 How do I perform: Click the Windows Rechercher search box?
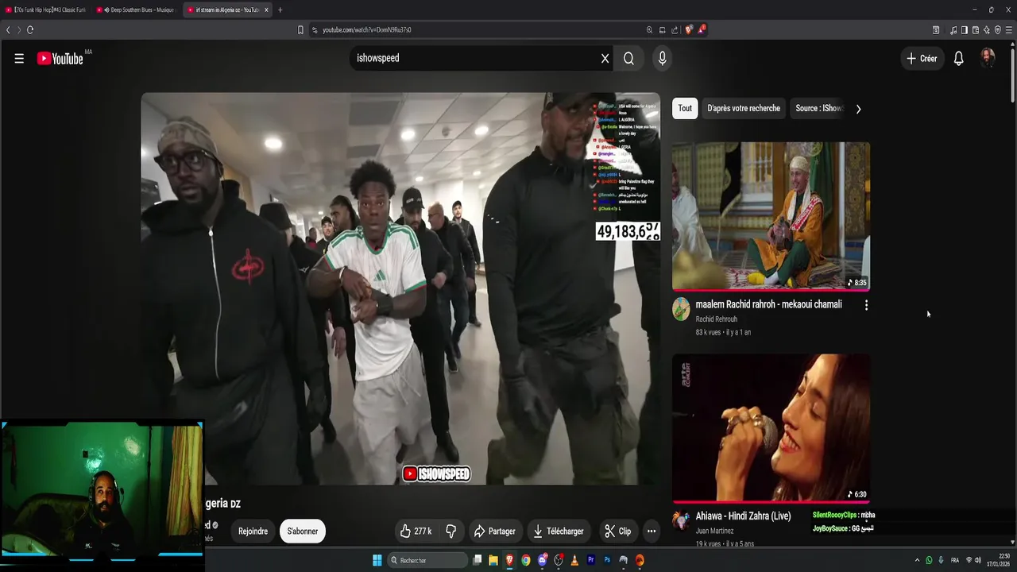pyautogui.click(x=427, y=560)
